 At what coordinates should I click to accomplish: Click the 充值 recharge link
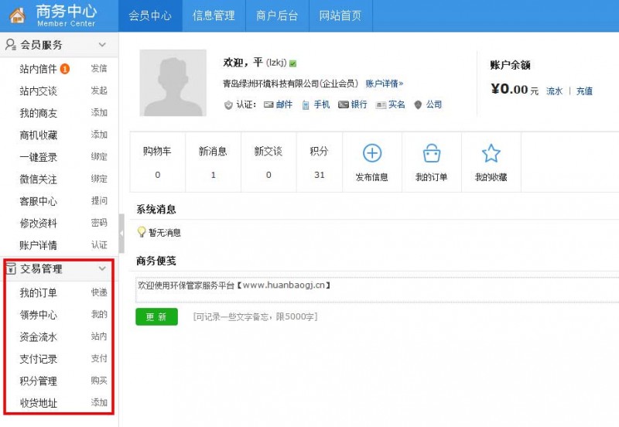point(584,91)
